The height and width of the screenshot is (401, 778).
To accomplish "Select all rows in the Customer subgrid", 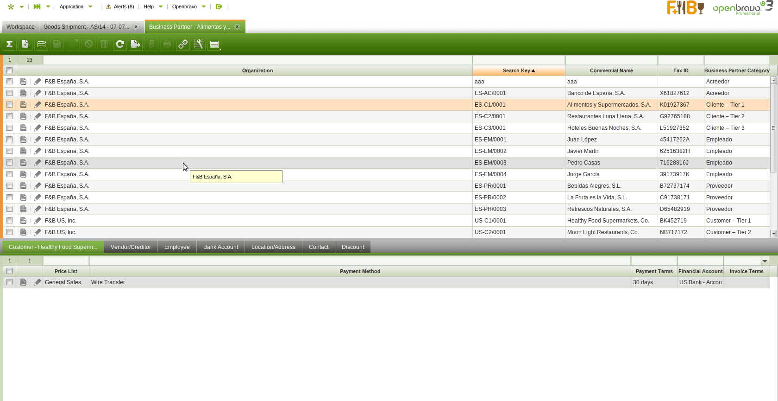I will tap(9, 271).
